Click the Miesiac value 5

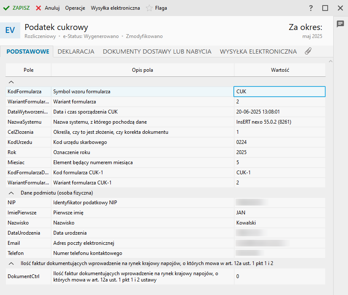[x=279, y=162]
